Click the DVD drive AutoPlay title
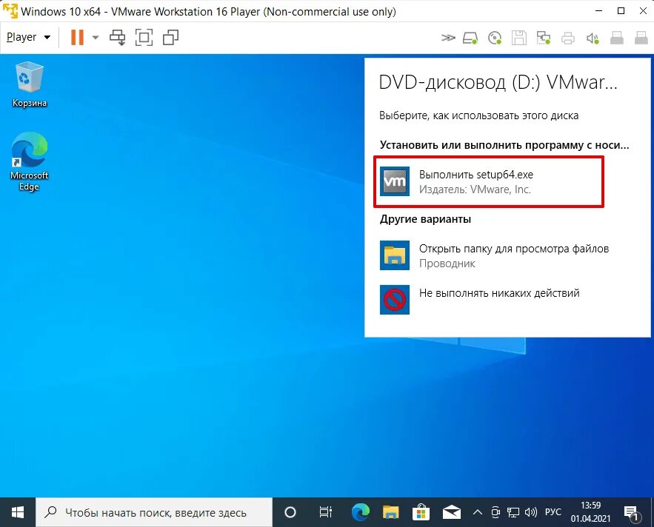Screen dimensions: 654x527 498,82
